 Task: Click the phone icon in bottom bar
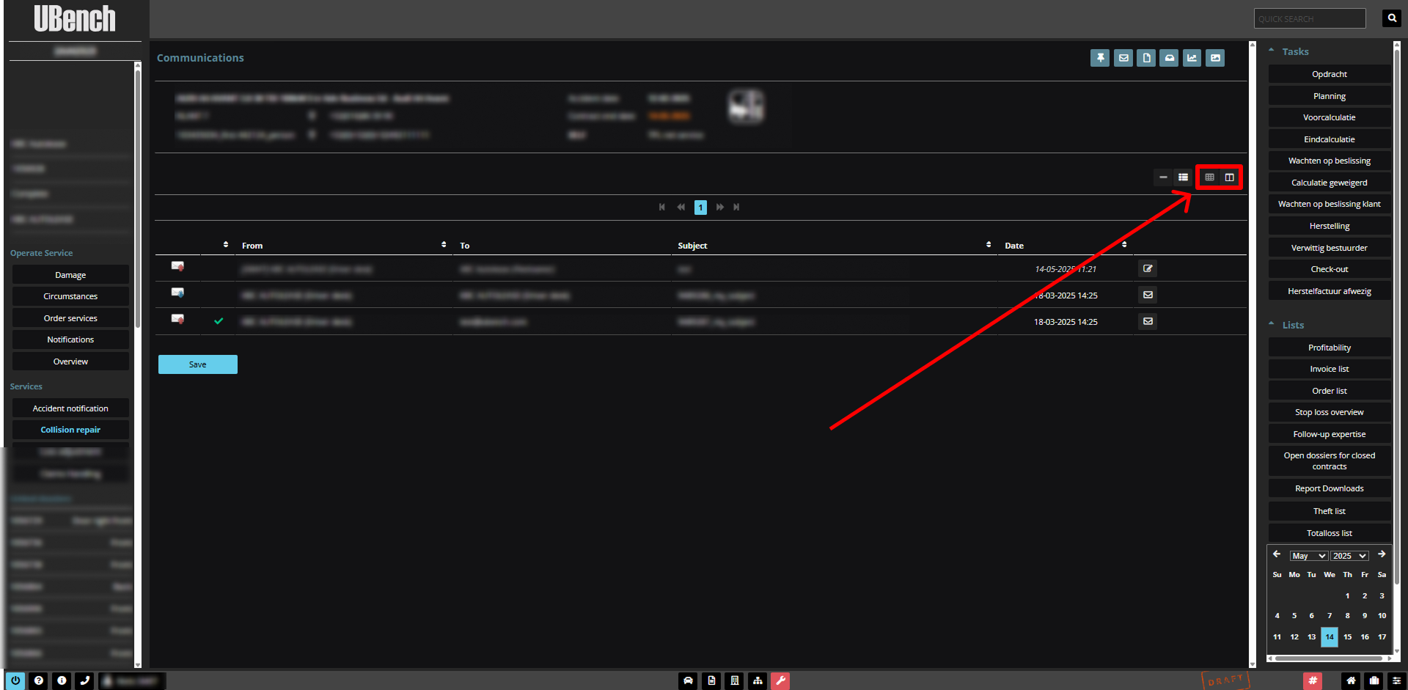point(85,680)
